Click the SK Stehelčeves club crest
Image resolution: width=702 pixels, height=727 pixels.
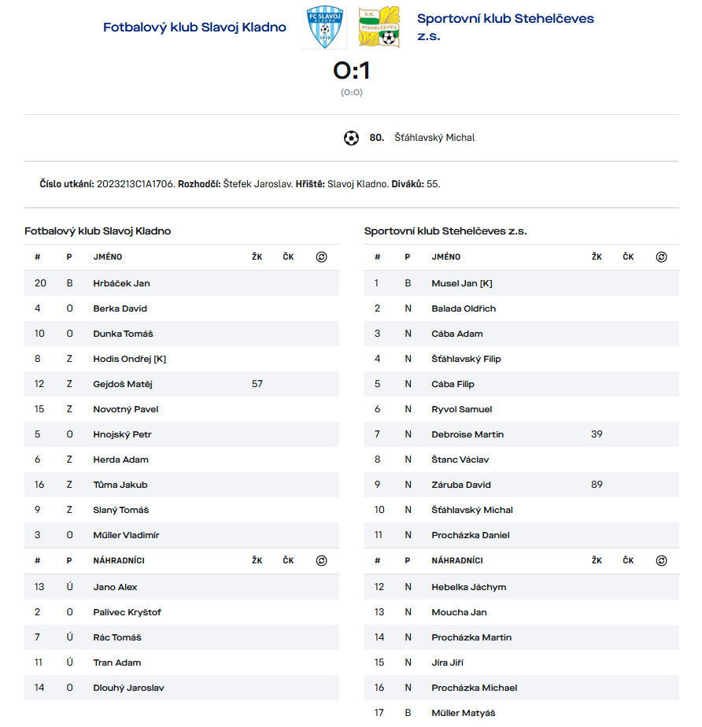point(379,28)
